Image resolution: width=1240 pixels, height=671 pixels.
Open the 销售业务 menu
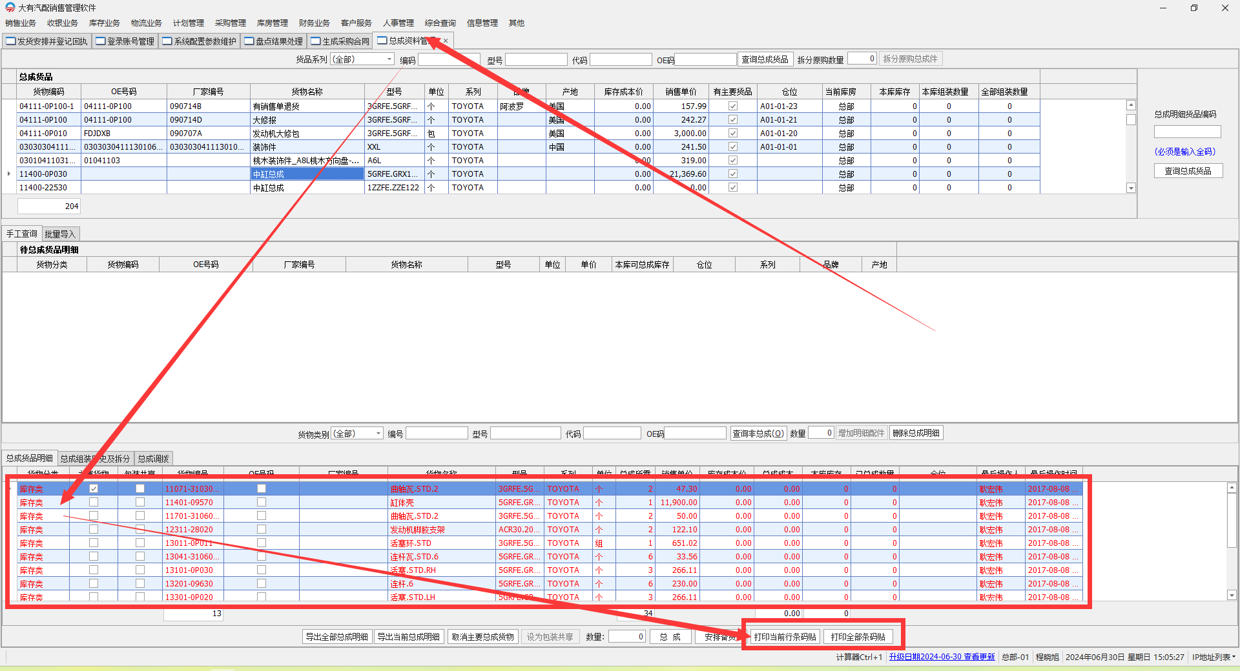click(21, 23)
